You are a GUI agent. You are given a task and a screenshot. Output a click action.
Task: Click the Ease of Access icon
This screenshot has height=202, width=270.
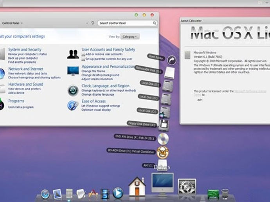73,105
